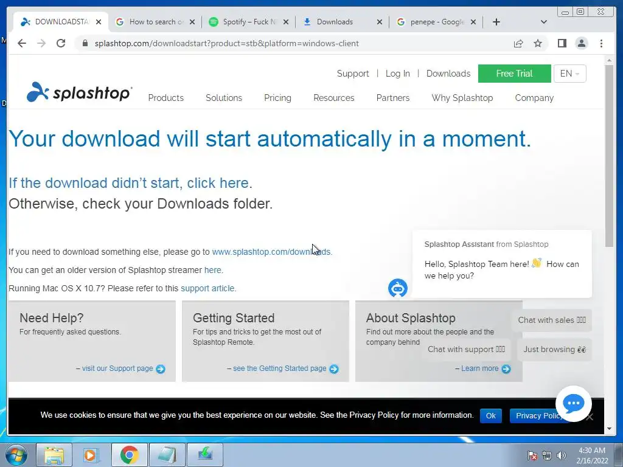Click the Learn more arrow icon

[x=506, y=369]
